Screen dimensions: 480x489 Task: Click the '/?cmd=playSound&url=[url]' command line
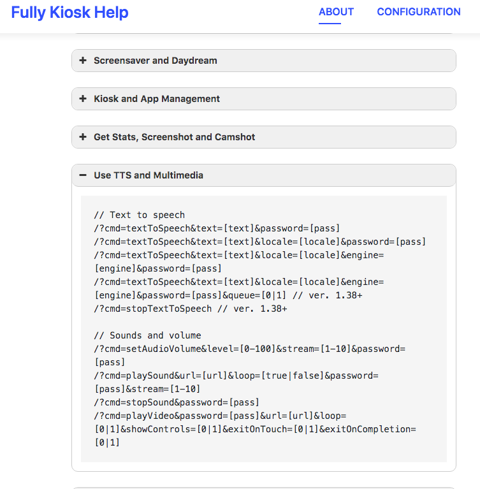click(236, 376)
